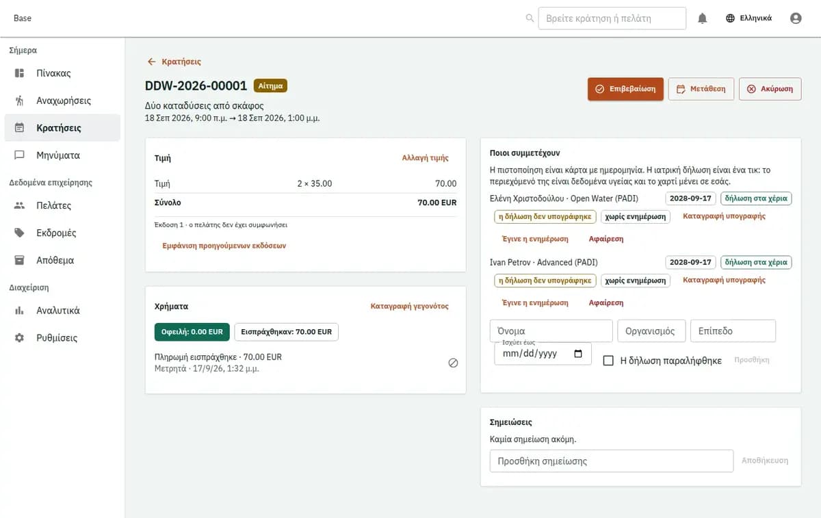Toggle the Η δήλωση παραλήφθηκε checkbox
Viewport: 821px width, 518px height.
point(608,360)
